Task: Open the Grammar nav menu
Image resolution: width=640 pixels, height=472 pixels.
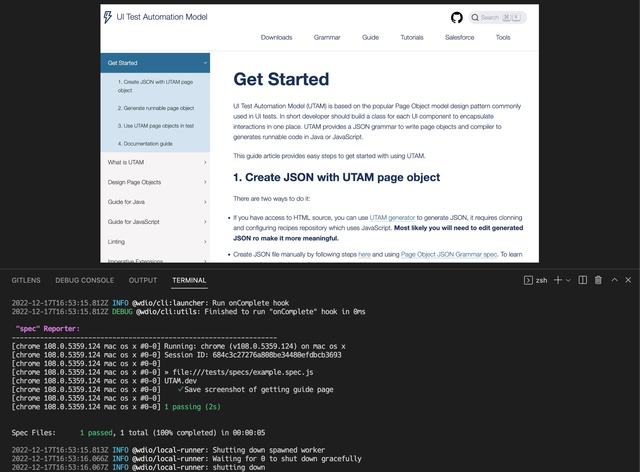Action: [x=327, y=37]
